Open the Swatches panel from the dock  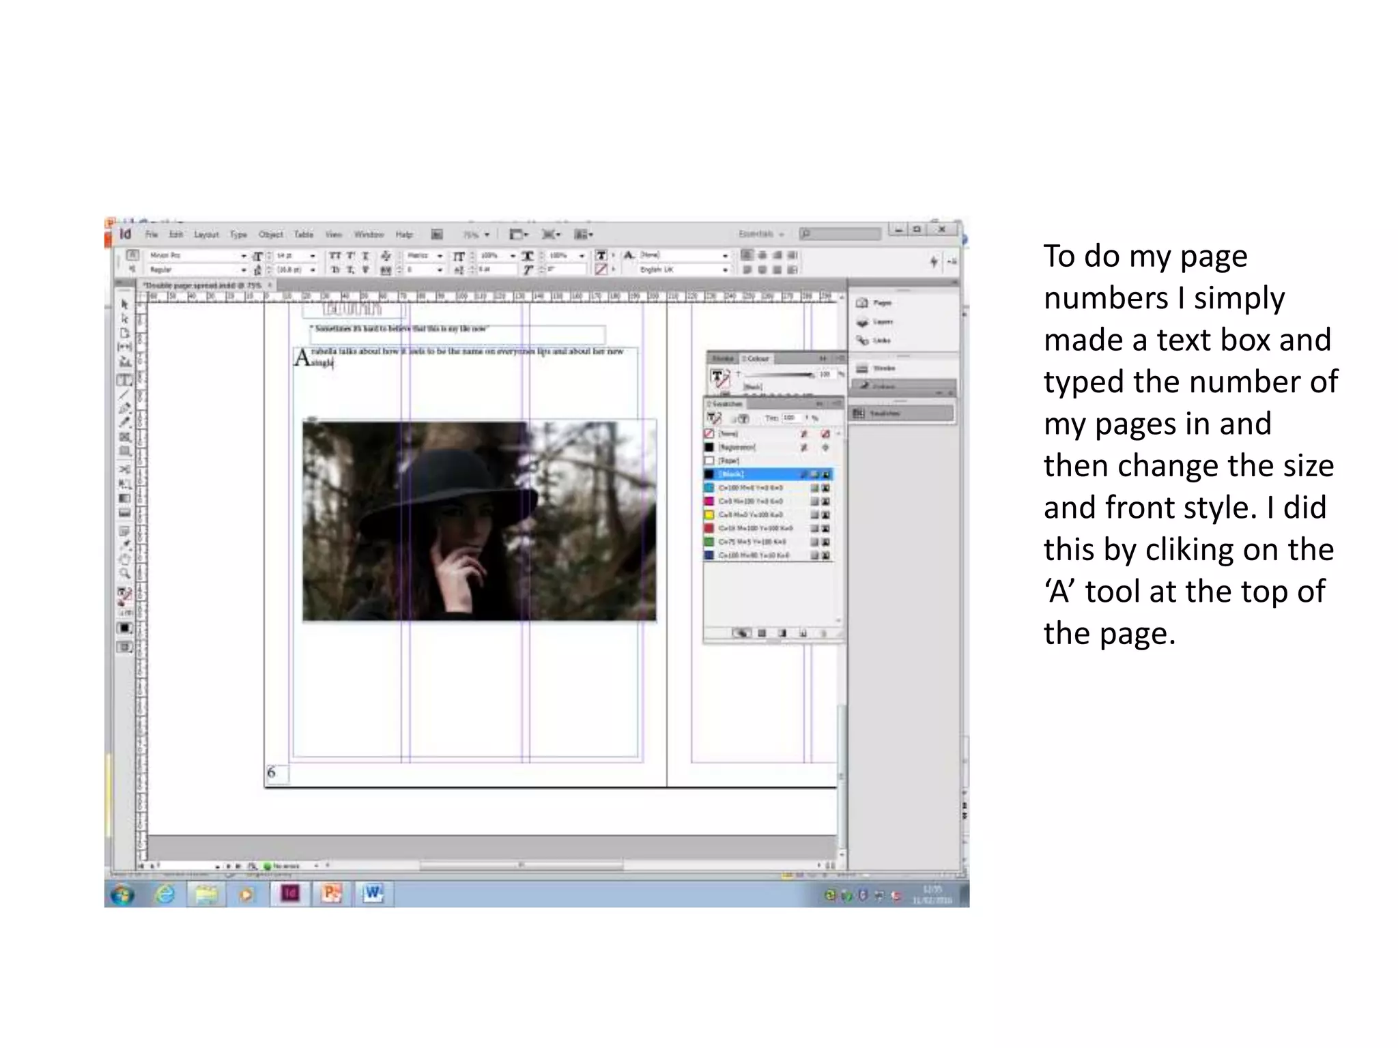click(x=902, y=413)
